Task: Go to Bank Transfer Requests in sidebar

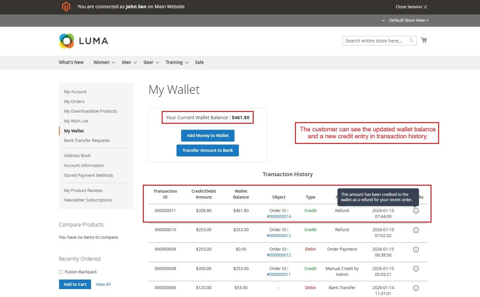Action: [x=87, y=140]
